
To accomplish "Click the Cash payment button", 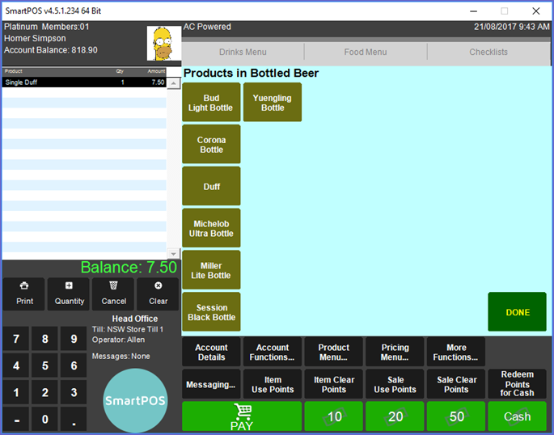I will coord(518,416).
